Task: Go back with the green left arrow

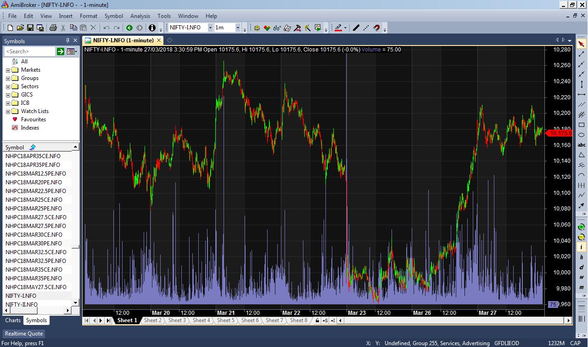Action: 129,28
